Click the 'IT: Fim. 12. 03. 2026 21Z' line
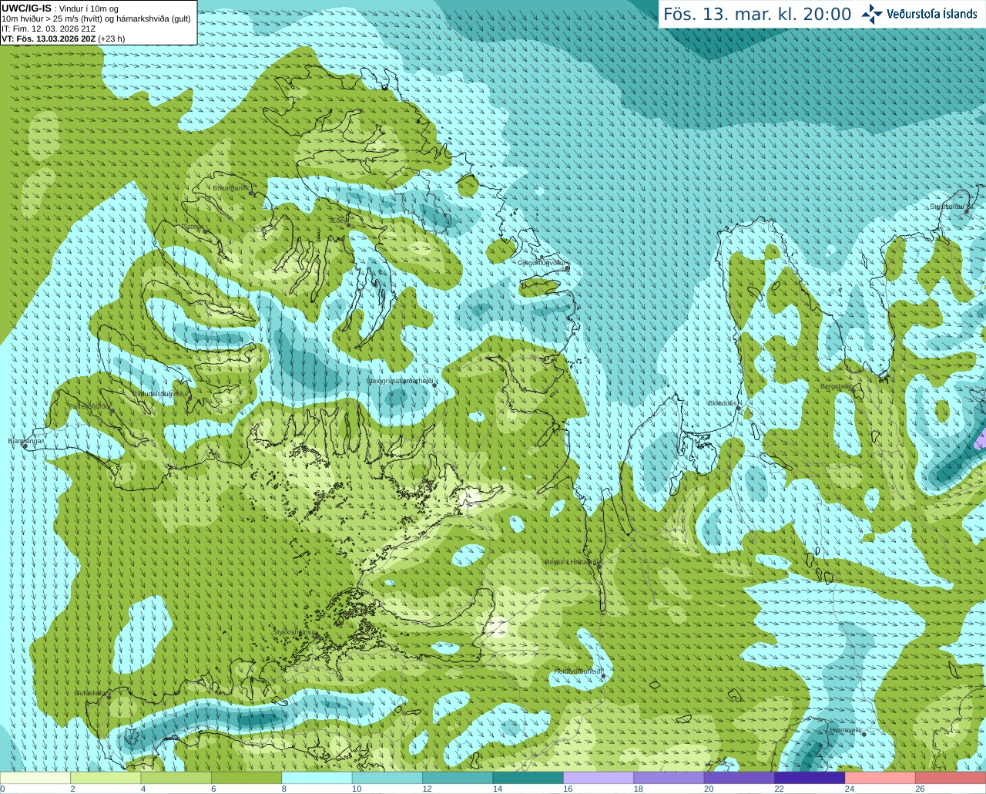The image size is (986, 794). [49, 29]
